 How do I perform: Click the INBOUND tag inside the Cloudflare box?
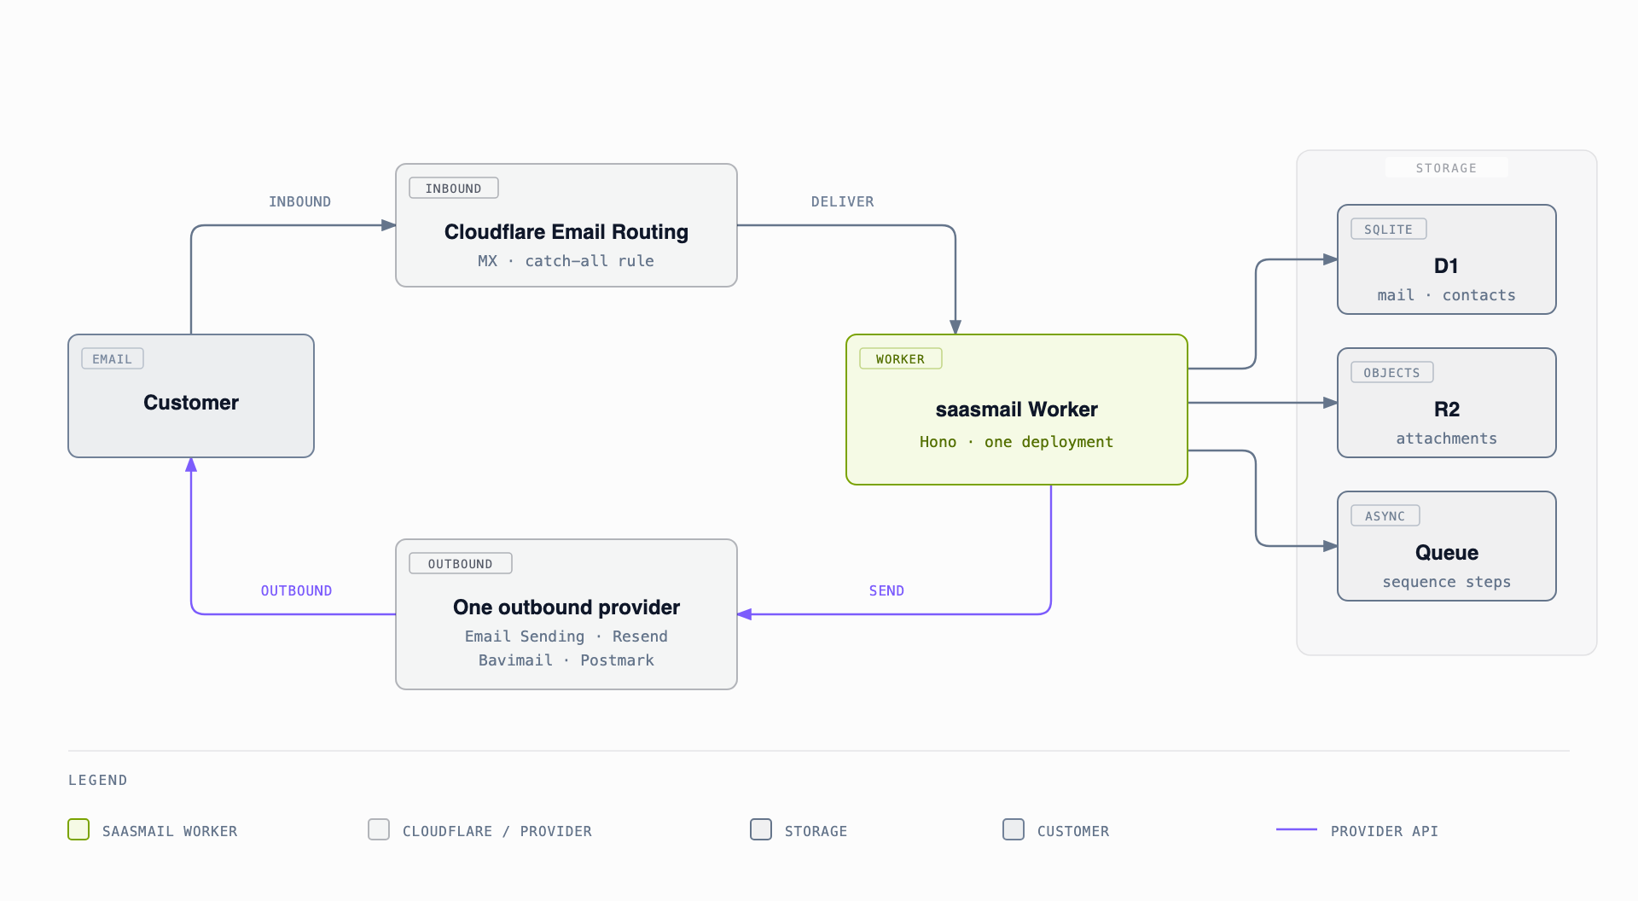click(454, 189)
